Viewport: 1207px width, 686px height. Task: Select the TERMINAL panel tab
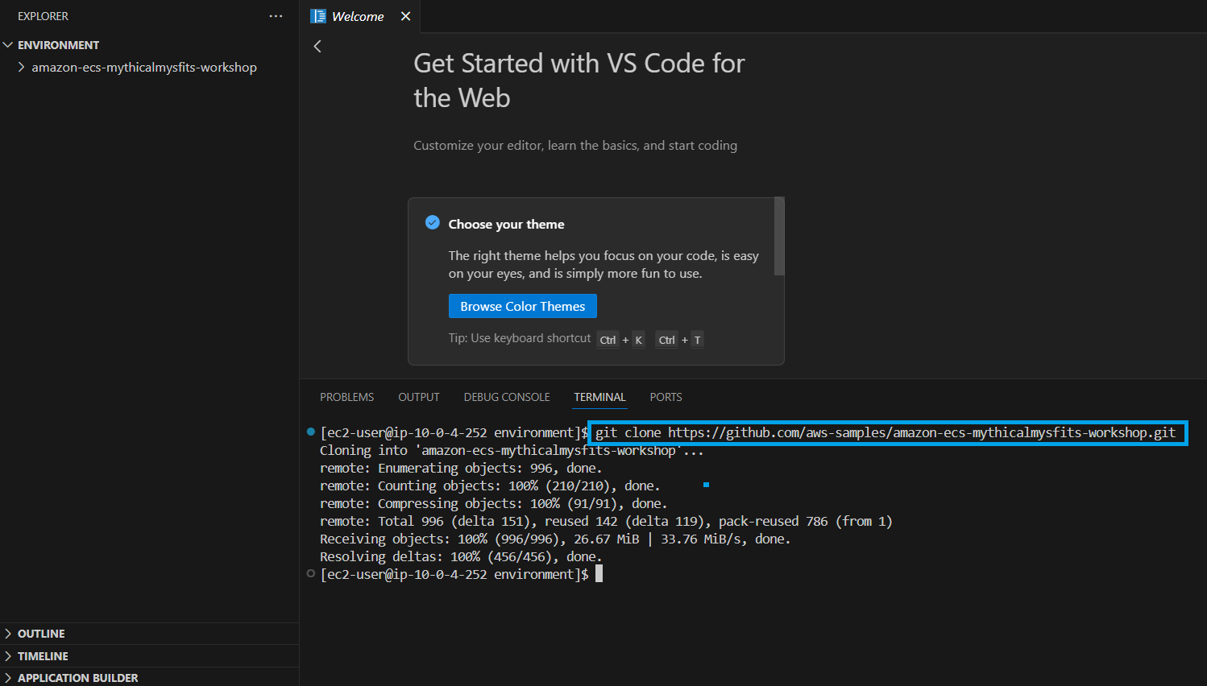tap(599, 397)
